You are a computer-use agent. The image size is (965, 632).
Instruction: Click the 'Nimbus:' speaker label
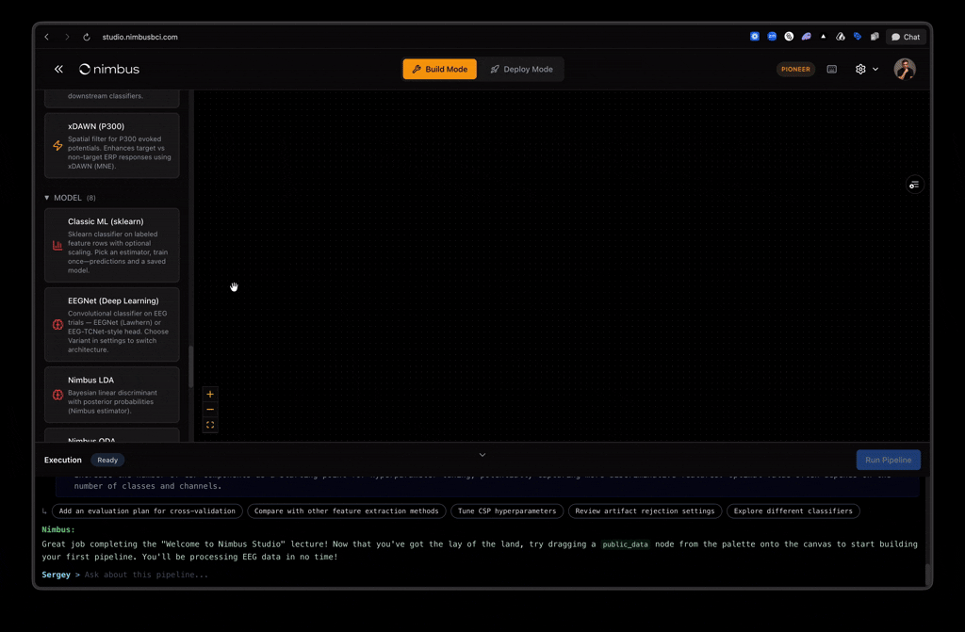point(57,529)
